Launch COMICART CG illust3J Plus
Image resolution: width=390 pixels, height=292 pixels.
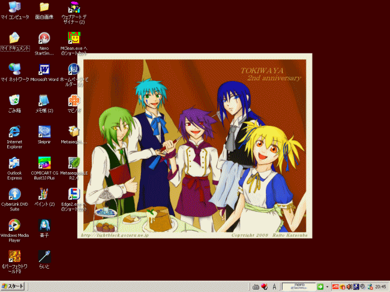pos(44,168)
